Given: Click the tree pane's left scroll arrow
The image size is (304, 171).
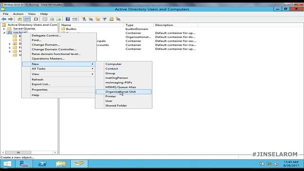Looking at the screenshot, I should (3, 152).
